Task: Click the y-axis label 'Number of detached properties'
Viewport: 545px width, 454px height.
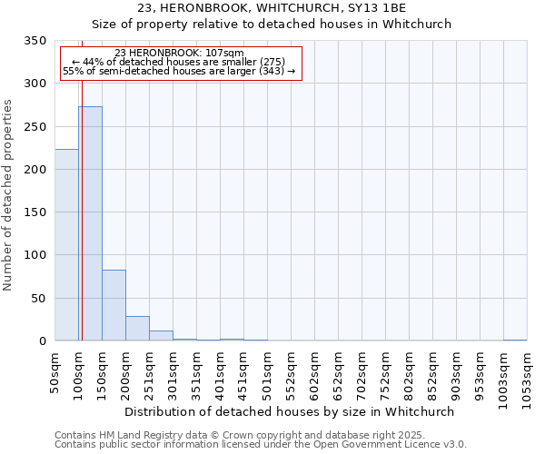Action: coord(7,195)
